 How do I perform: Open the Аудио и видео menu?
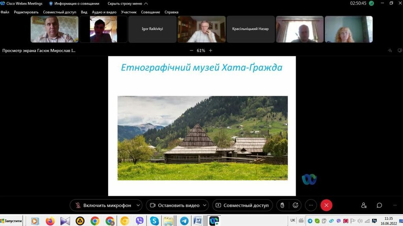pos(104,12)
